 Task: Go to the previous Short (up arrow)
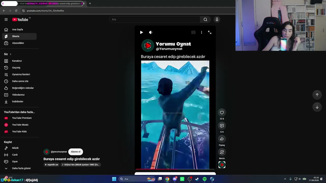317,95
